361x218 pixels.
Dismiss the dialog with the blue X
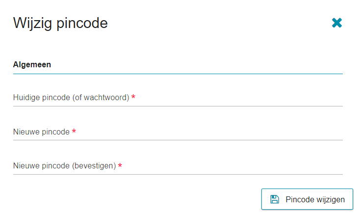[x=336, y=23]
